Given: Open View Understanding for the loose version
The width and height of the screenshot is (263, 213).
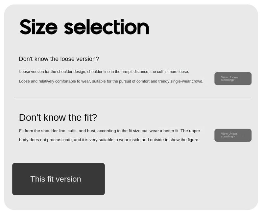Looking at the screenshot, I should pyautogui.click(x=233, y=79).
